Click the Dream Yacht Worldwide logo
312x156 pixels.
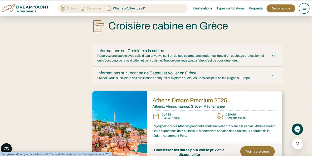25,8
